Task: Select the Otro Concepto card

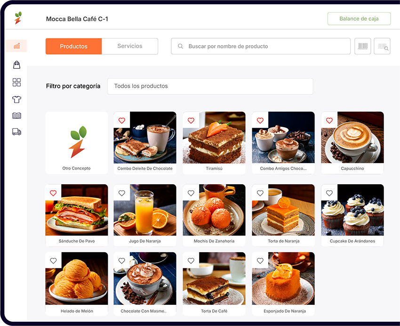Action: point(77,143)
